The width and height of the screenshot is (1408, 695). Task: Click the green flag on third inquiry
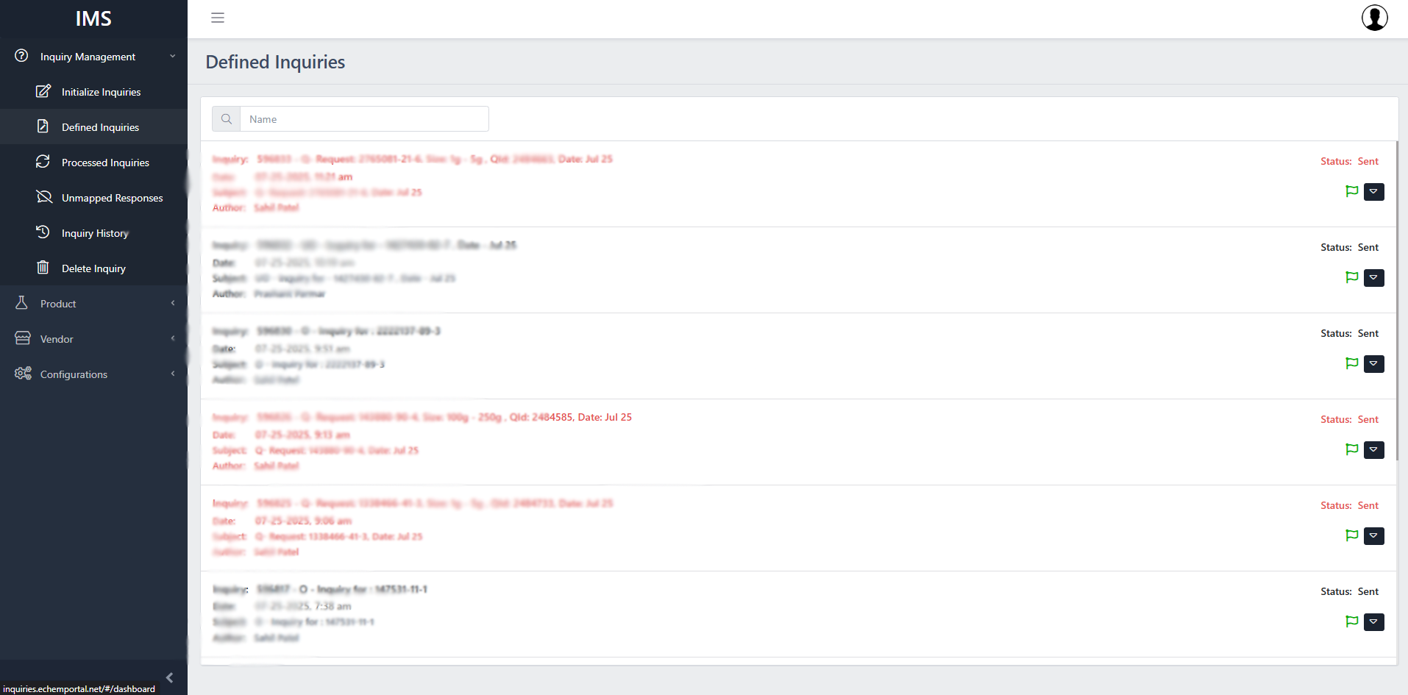pyautogui.click(x=1351, y=363)
